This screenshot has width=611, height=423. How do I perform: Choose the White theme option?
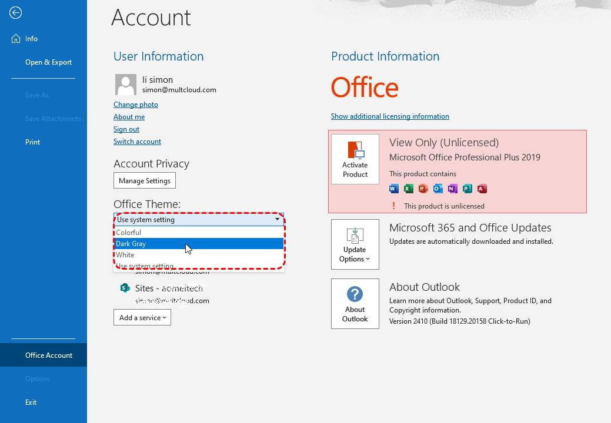[x=199, y=255]
